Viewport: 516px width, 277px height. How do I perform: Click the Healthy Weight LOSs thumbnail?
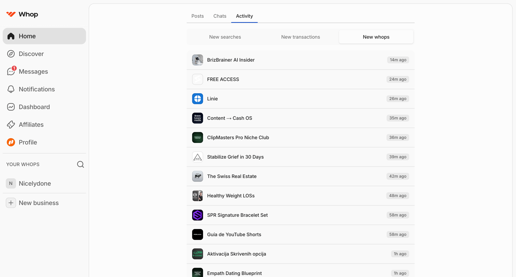click(198, 196)
